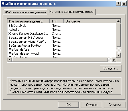Image resolution: width=128 pixels, height=111 pixels.
Task: Click the Тип column header
Action: (x=56, y=21)
